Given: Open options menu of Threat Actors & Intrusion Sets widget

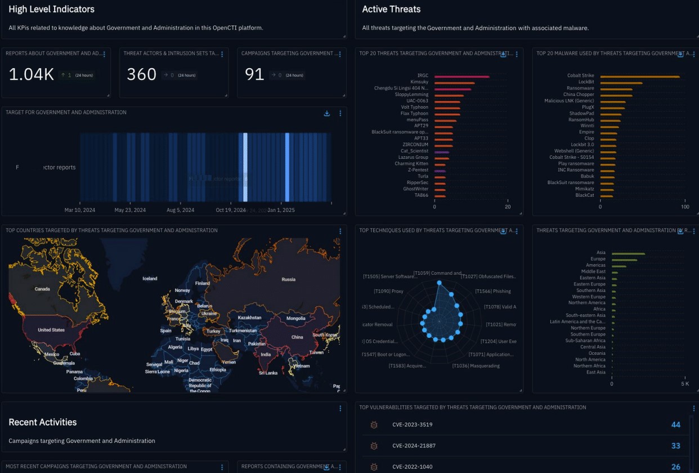Looking at the screenshot, I should [222, 55].
